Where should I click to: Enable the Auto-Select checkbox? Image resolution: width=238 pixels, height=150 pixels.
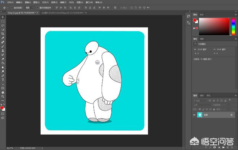point(12,7)
